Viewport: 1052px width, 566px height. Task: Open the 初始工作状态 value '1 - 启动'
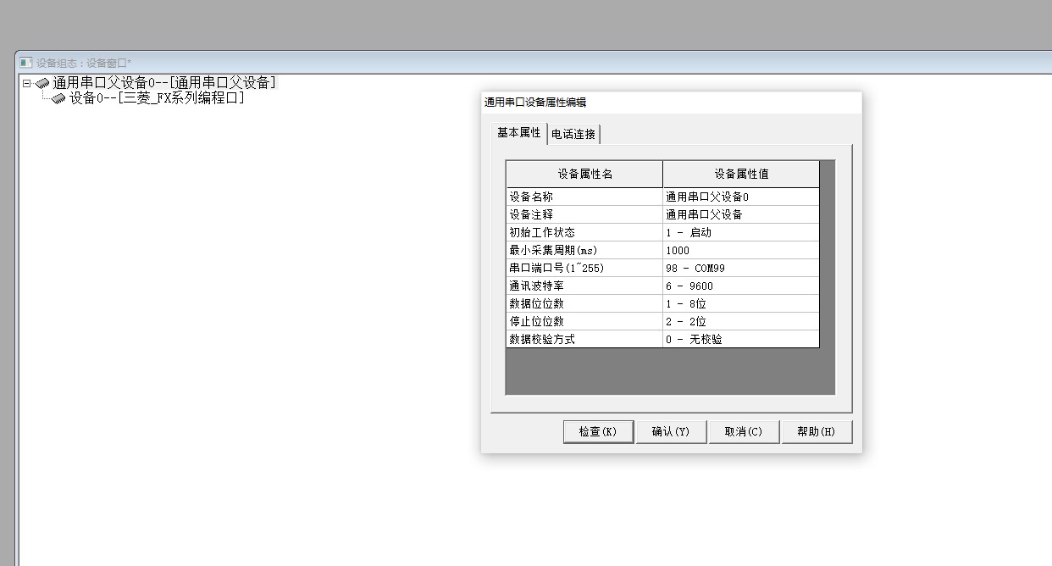point(740,232)
